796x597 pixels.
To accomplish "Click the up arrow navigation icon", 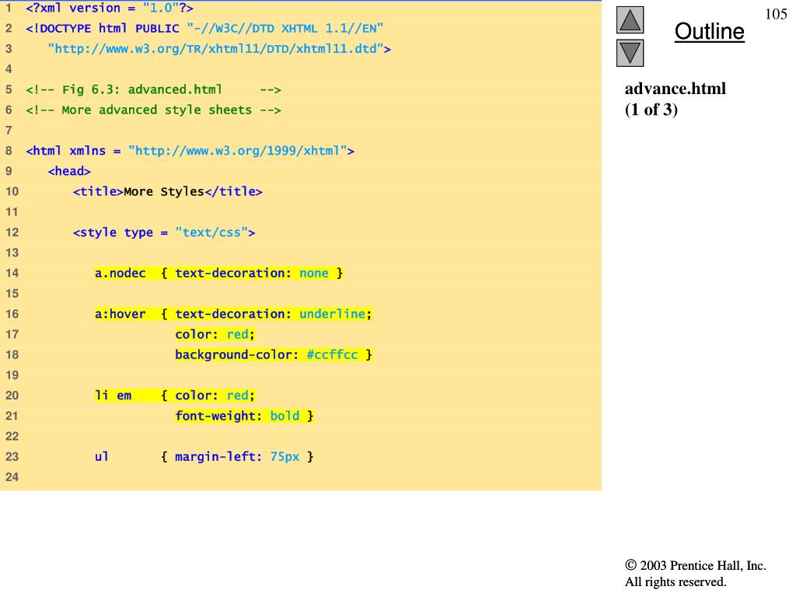I will [630, 20].
